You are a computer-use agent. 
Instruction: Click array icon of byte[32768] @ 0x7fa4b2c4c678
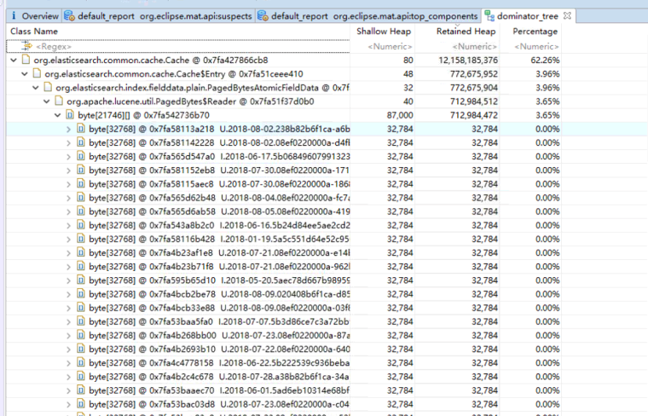point(81,376)
